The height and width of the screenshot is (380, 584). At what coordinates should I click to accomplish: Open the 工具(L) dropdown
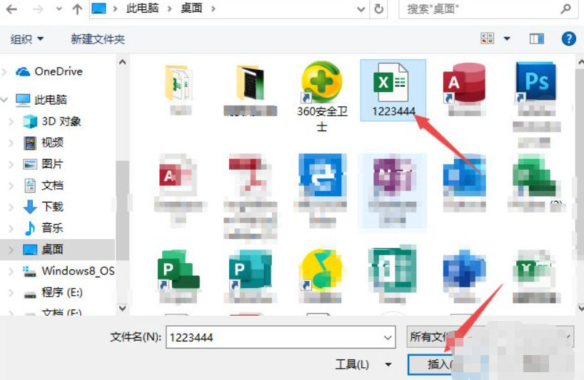pyautogui.click(x=363, y=364)
